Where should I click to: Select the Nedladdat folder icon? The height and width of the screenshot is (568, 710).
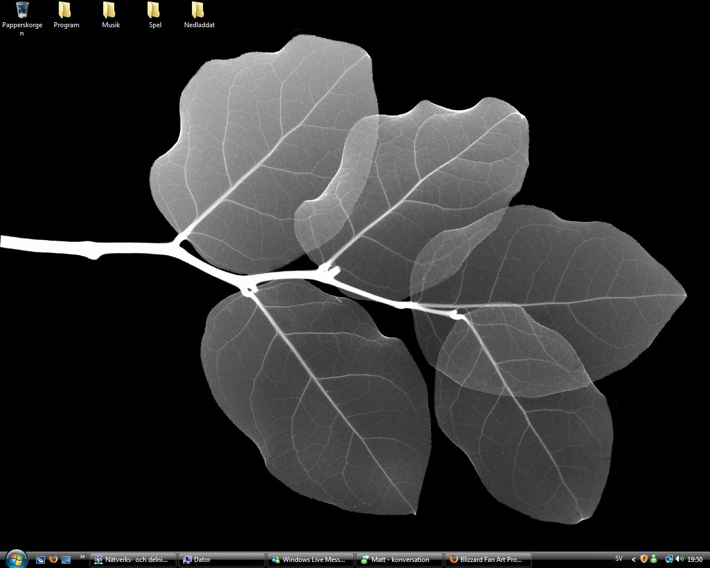click(x=199, y=16)
